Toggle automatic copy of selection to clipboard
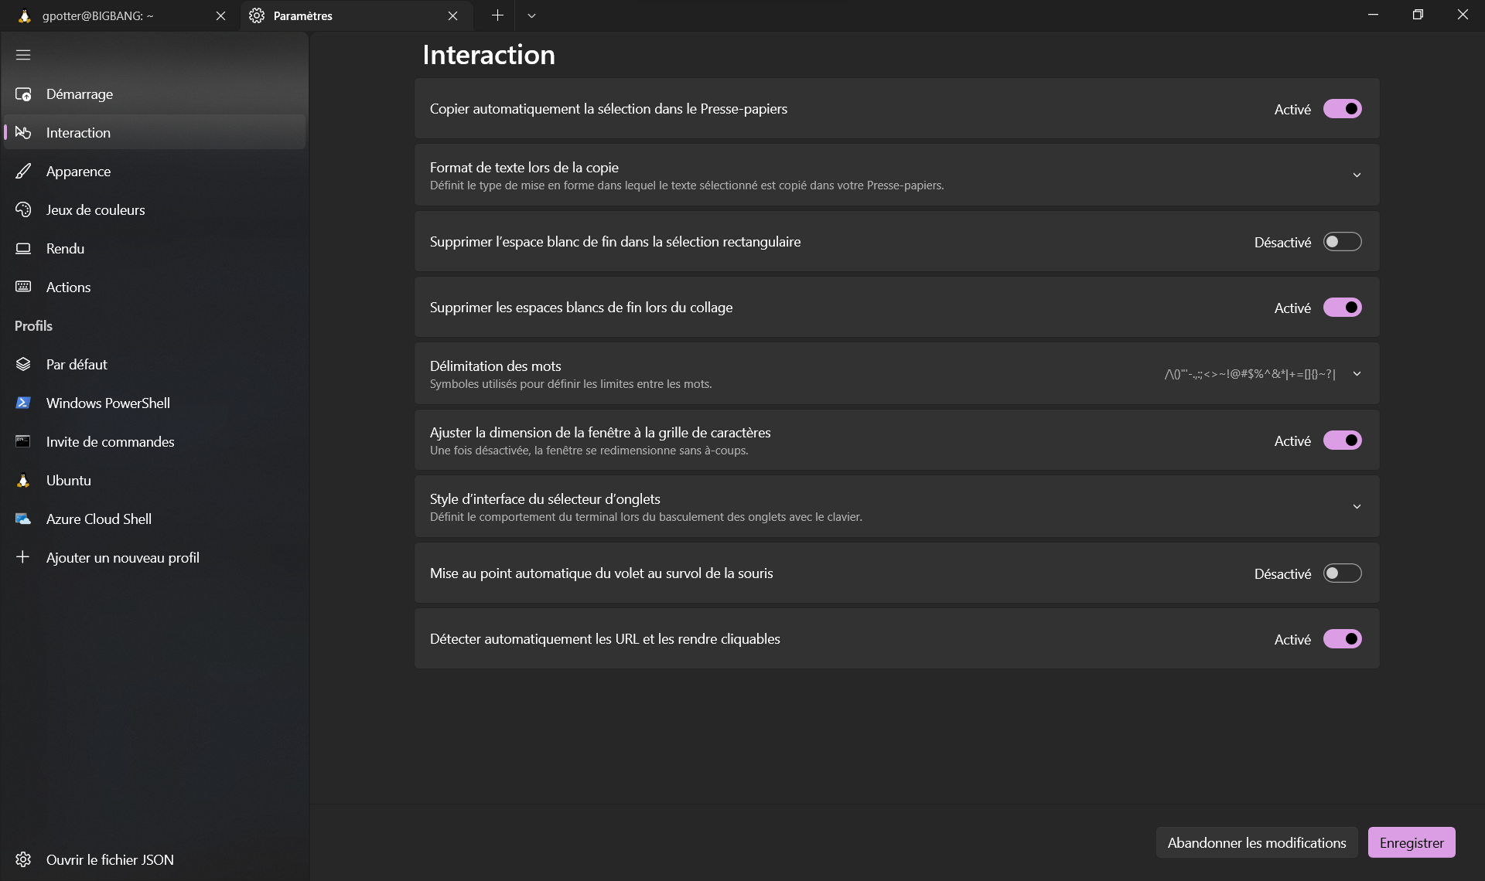Screen dimensions: 1485x881 1342,109
